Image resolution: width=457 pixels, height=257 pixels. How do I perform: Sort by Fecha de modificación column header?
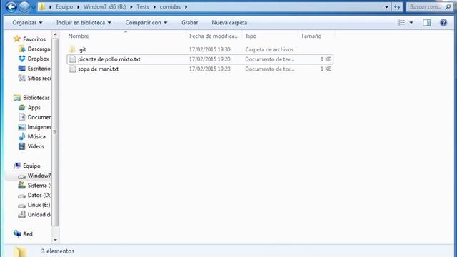(214, 36)
